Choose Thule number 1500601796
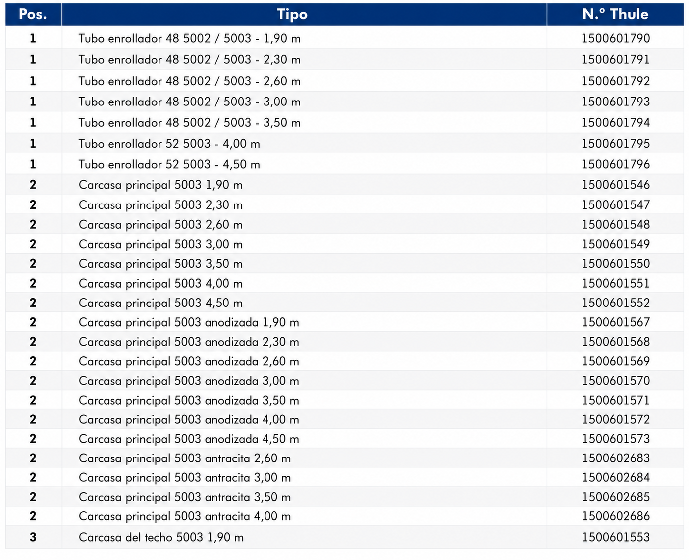689x560 pixels. tap(616, 164)
